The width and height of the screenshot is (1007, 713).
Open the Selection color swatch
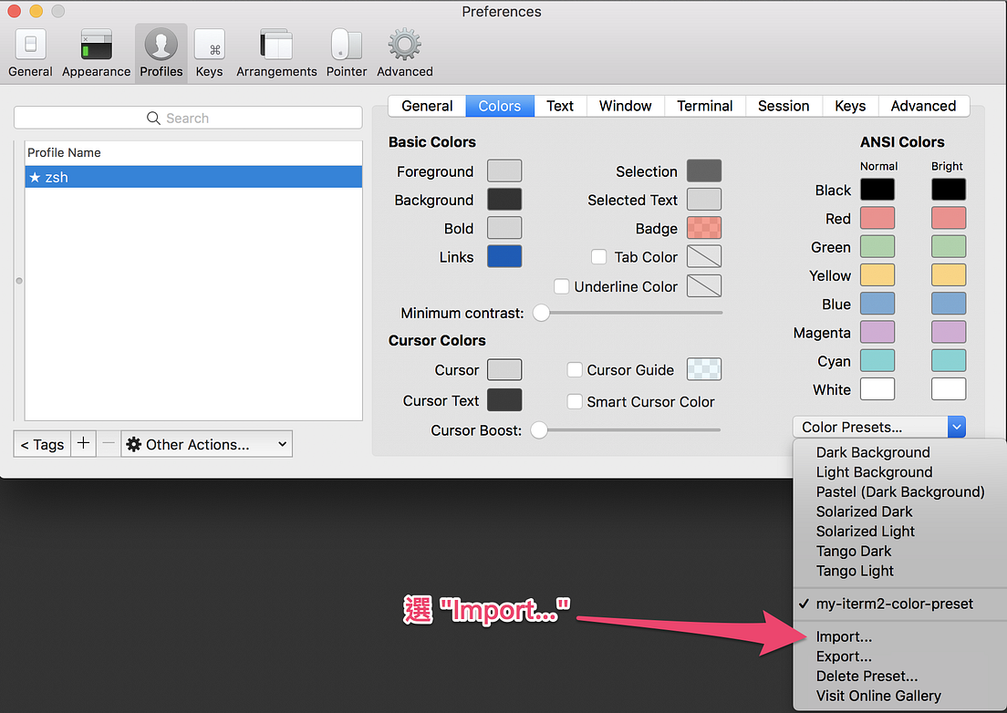point(704,171)
